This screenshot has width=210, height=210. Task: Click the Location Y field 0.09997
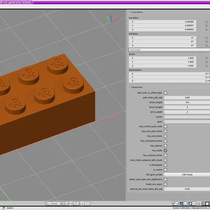162,26
